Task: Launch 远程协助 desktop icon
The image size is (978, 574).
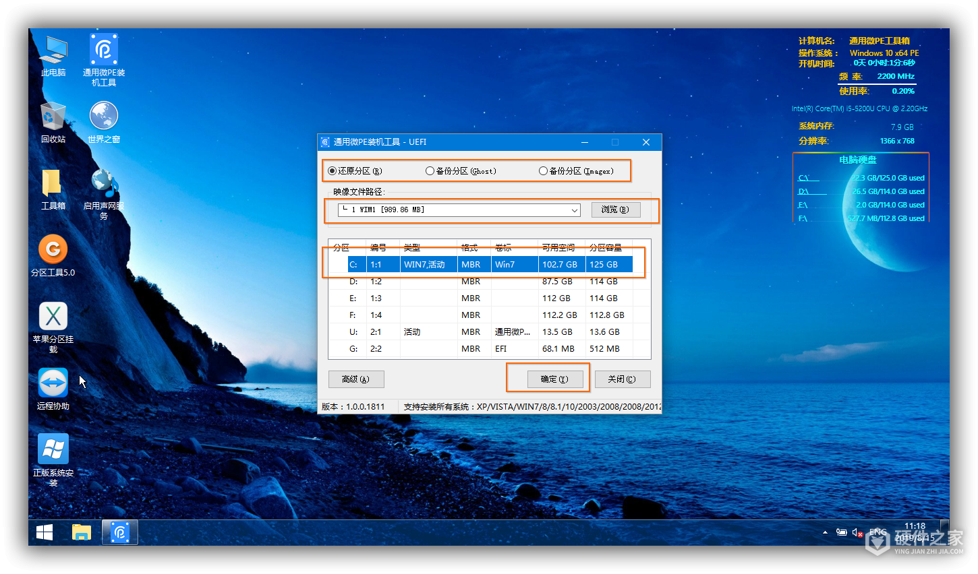Action: click(53, 389)
